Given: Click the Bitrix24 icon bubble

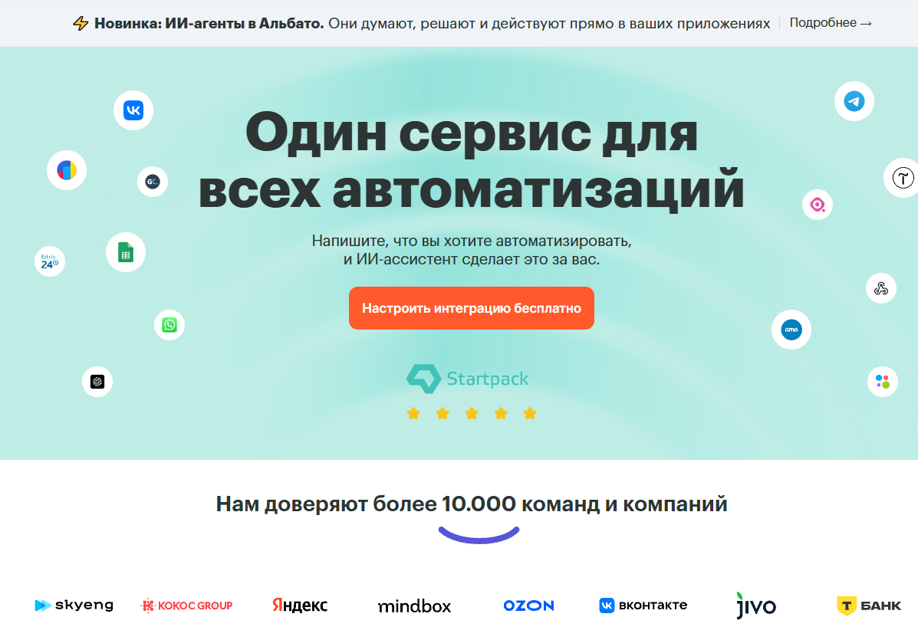Looking at the screenshot, I should pos(50,261).
